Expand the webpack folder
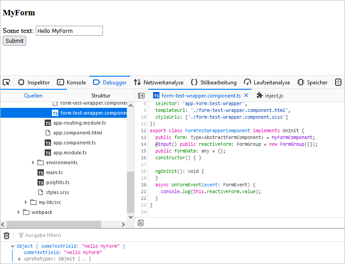Screen dimensions: 345x264 [x=19, y=212]
